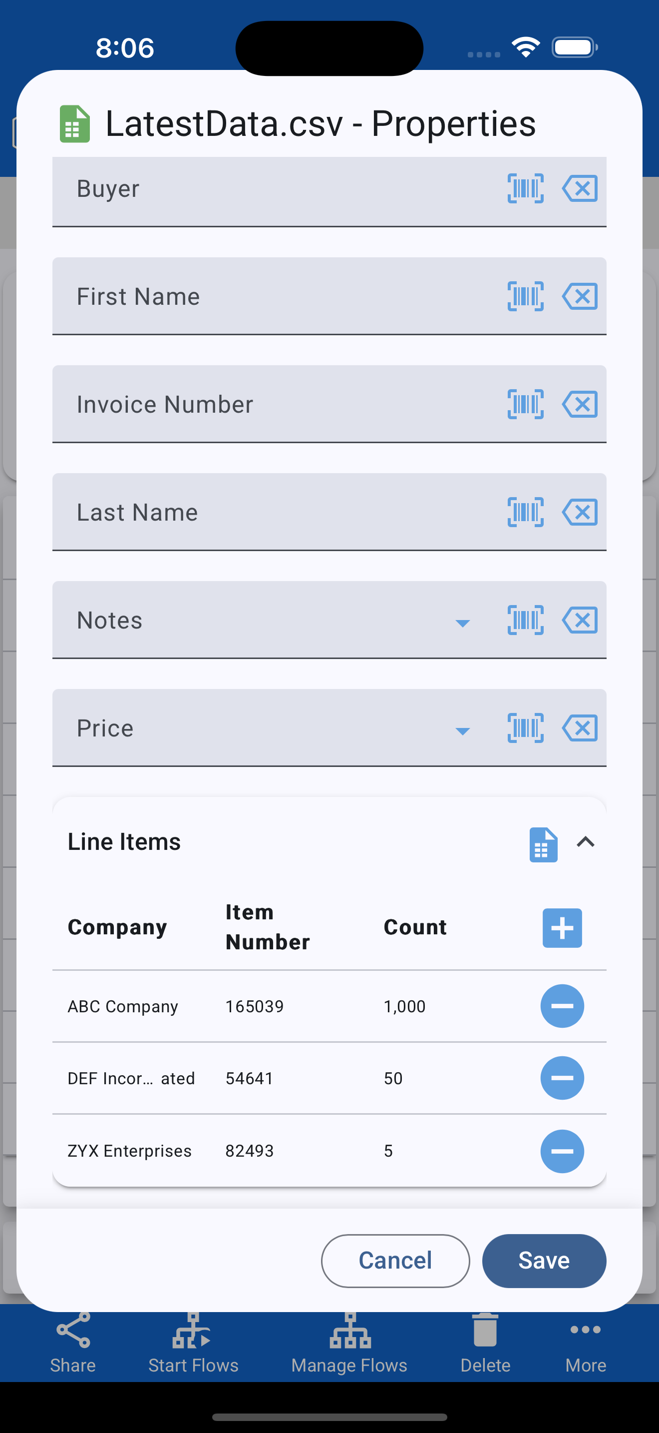The image size is (659, 1433).
Task: Remove the DEF Incorporated line item
Action: tap(562, 1078)
